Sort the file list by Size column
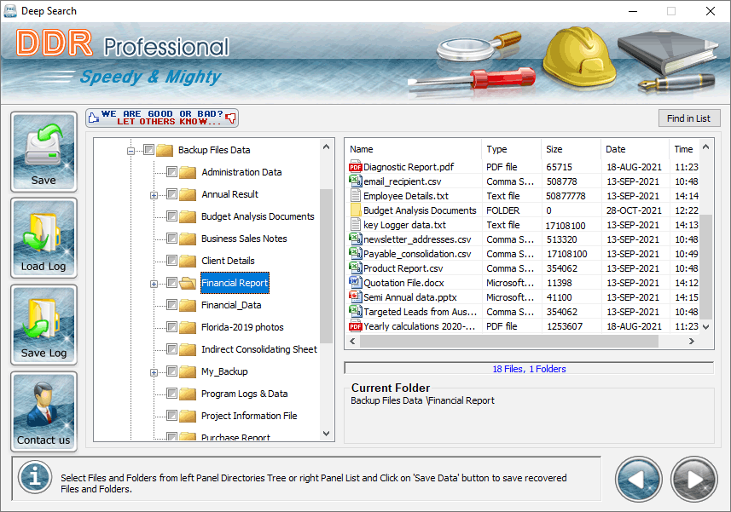The height and width of the screenshot is (512, 731). click(571, 149)
